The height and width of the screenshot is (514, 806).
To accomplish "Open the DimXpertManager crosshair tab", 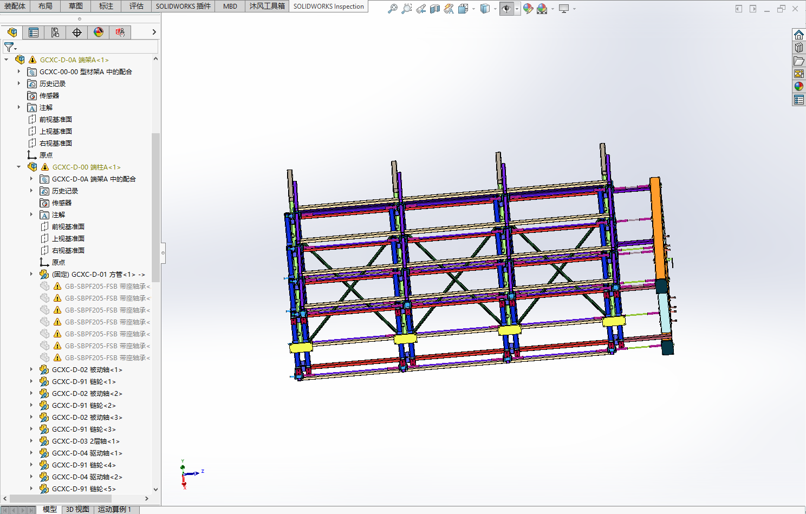I will click(x=77, y=32).
